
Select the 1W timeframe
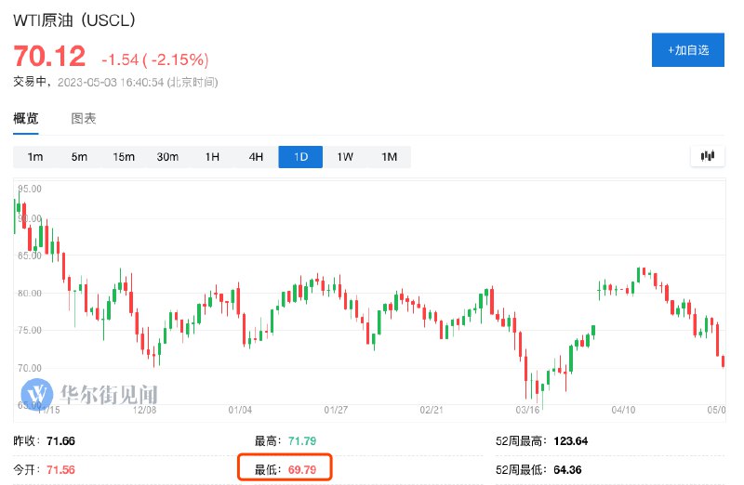(x=345, y=157)
